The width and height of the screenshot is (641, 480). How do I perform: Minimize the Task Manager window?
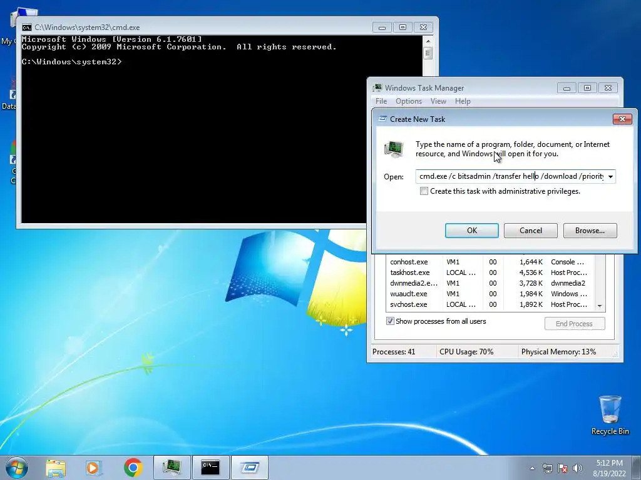tap(567, 87)
